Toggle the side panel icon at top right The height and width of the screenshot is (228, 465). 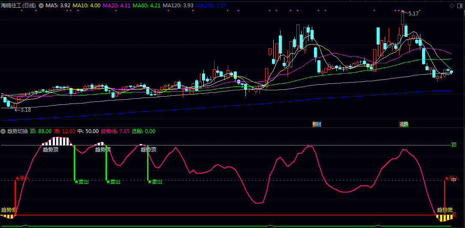pyautogui.click(x=460, y=6)
